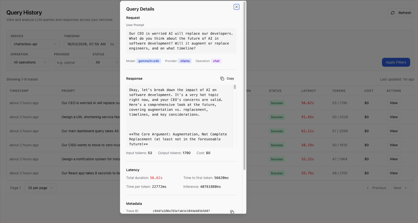The width and height of the screenshot is (418, 223).
Task: Click the timespan start date field
Action: [x=86, y=44]
